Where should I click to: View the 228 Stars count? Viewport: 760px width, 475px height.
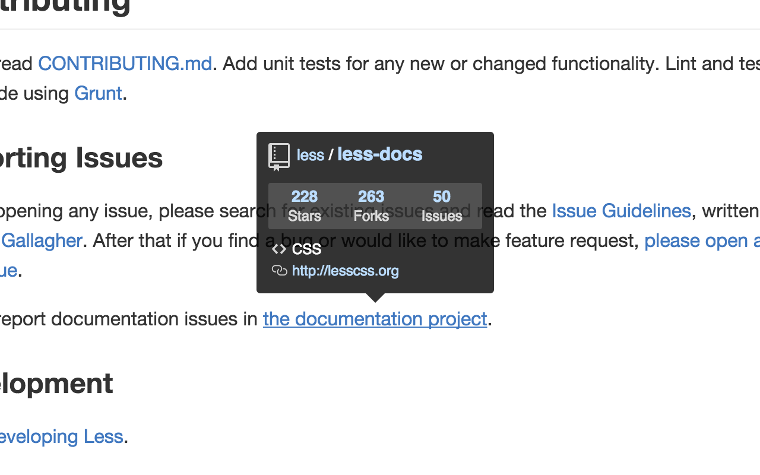[305, 205]
